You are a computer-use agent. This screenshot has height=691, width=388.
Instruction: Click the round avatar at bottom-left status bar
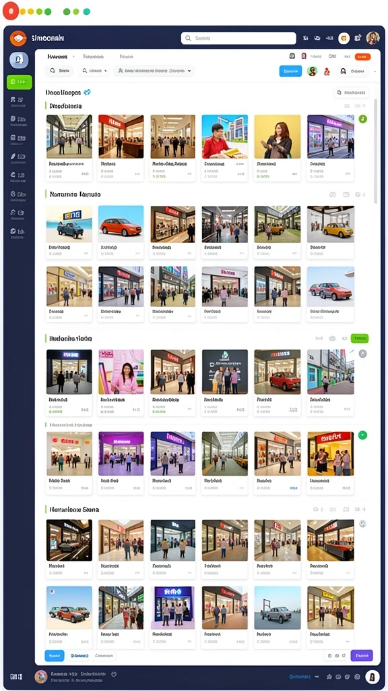click(41, 676)
